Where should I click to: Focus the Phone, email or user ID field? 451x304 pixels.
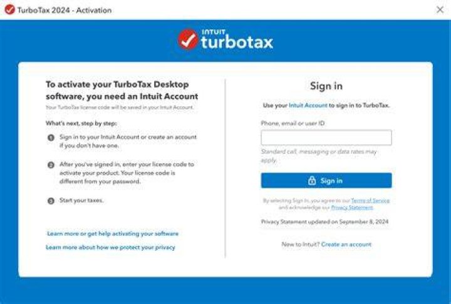click(326, 138)
